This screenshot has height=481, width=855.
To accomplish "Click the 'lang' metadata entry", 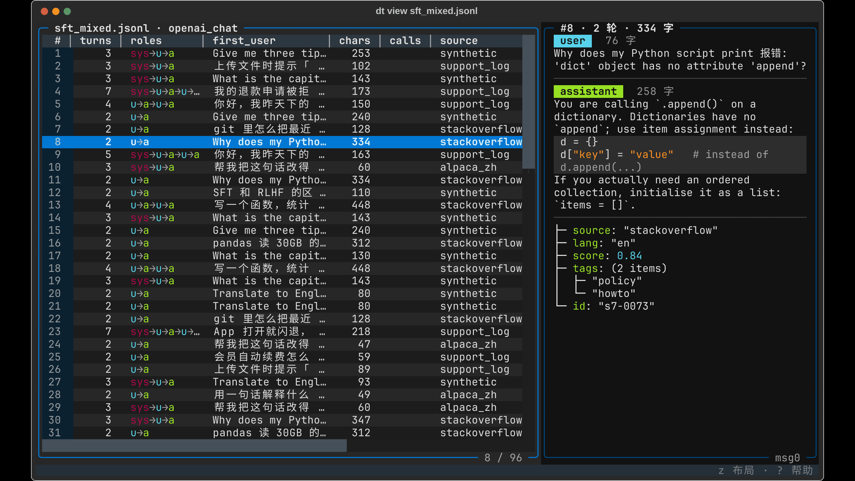I will click(x=604, y=243).
